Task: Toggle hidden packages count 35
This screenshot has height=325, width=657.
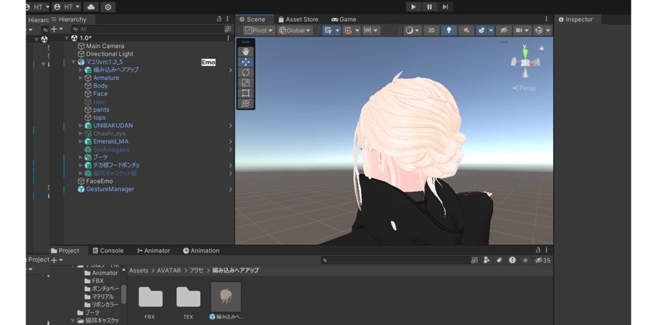Action: click(x=543, y=260)
